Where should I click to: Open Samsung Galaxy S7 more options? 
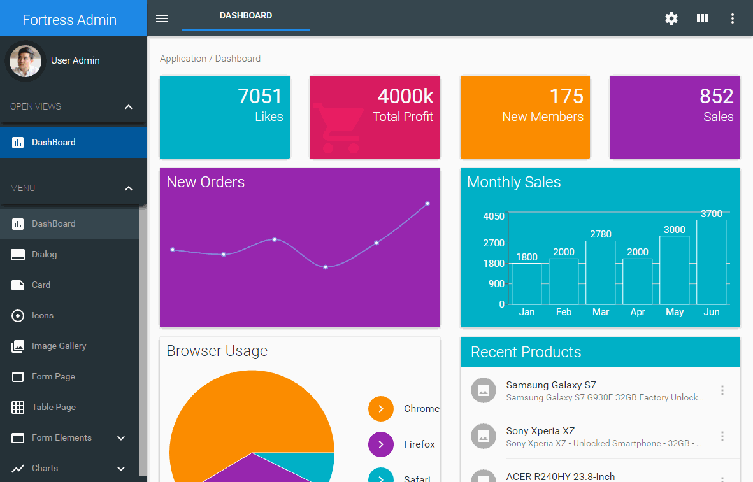tap(722, 390)
